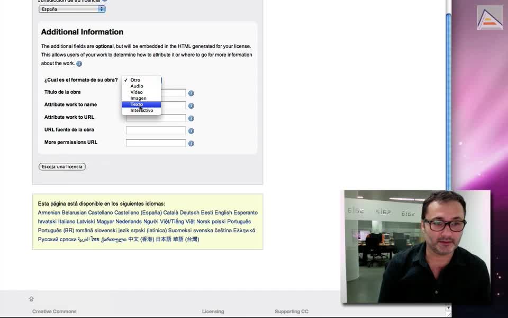Open the Supporting CC footer heading
The height and width of the screenshot is (318, 508).
[x=292, y=312]
